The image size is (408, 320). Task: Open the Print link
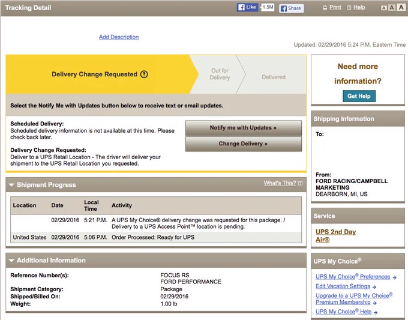point(335,7)
